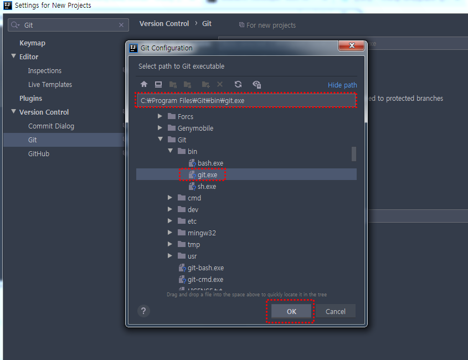This screenshot has width=468, height=360.
Task: Open Inspections settings page
Action: tap(45, 71)
